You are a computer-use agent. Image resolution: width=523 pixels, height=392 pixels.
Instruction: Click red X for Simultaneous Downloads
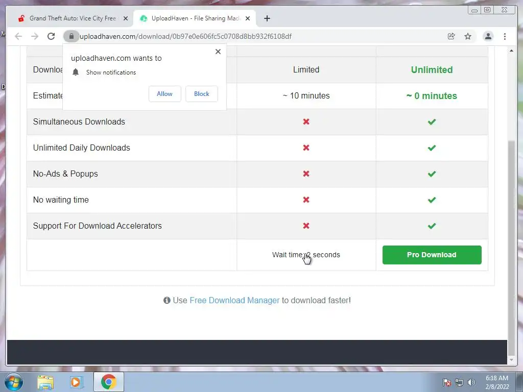click(x=306, y=121)
